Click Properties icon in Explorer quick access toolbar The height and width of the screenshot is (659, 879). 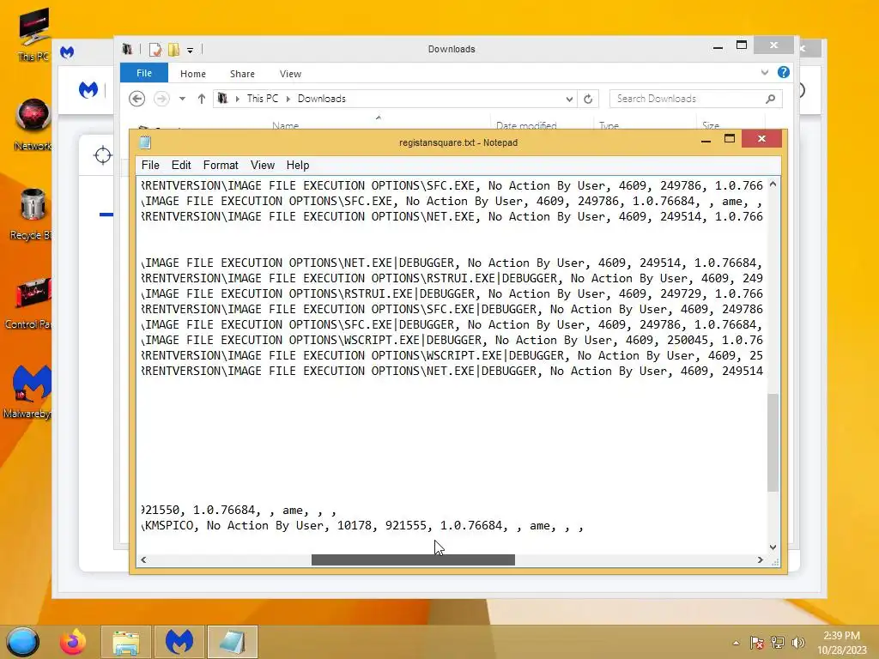[x=155, y=49]
